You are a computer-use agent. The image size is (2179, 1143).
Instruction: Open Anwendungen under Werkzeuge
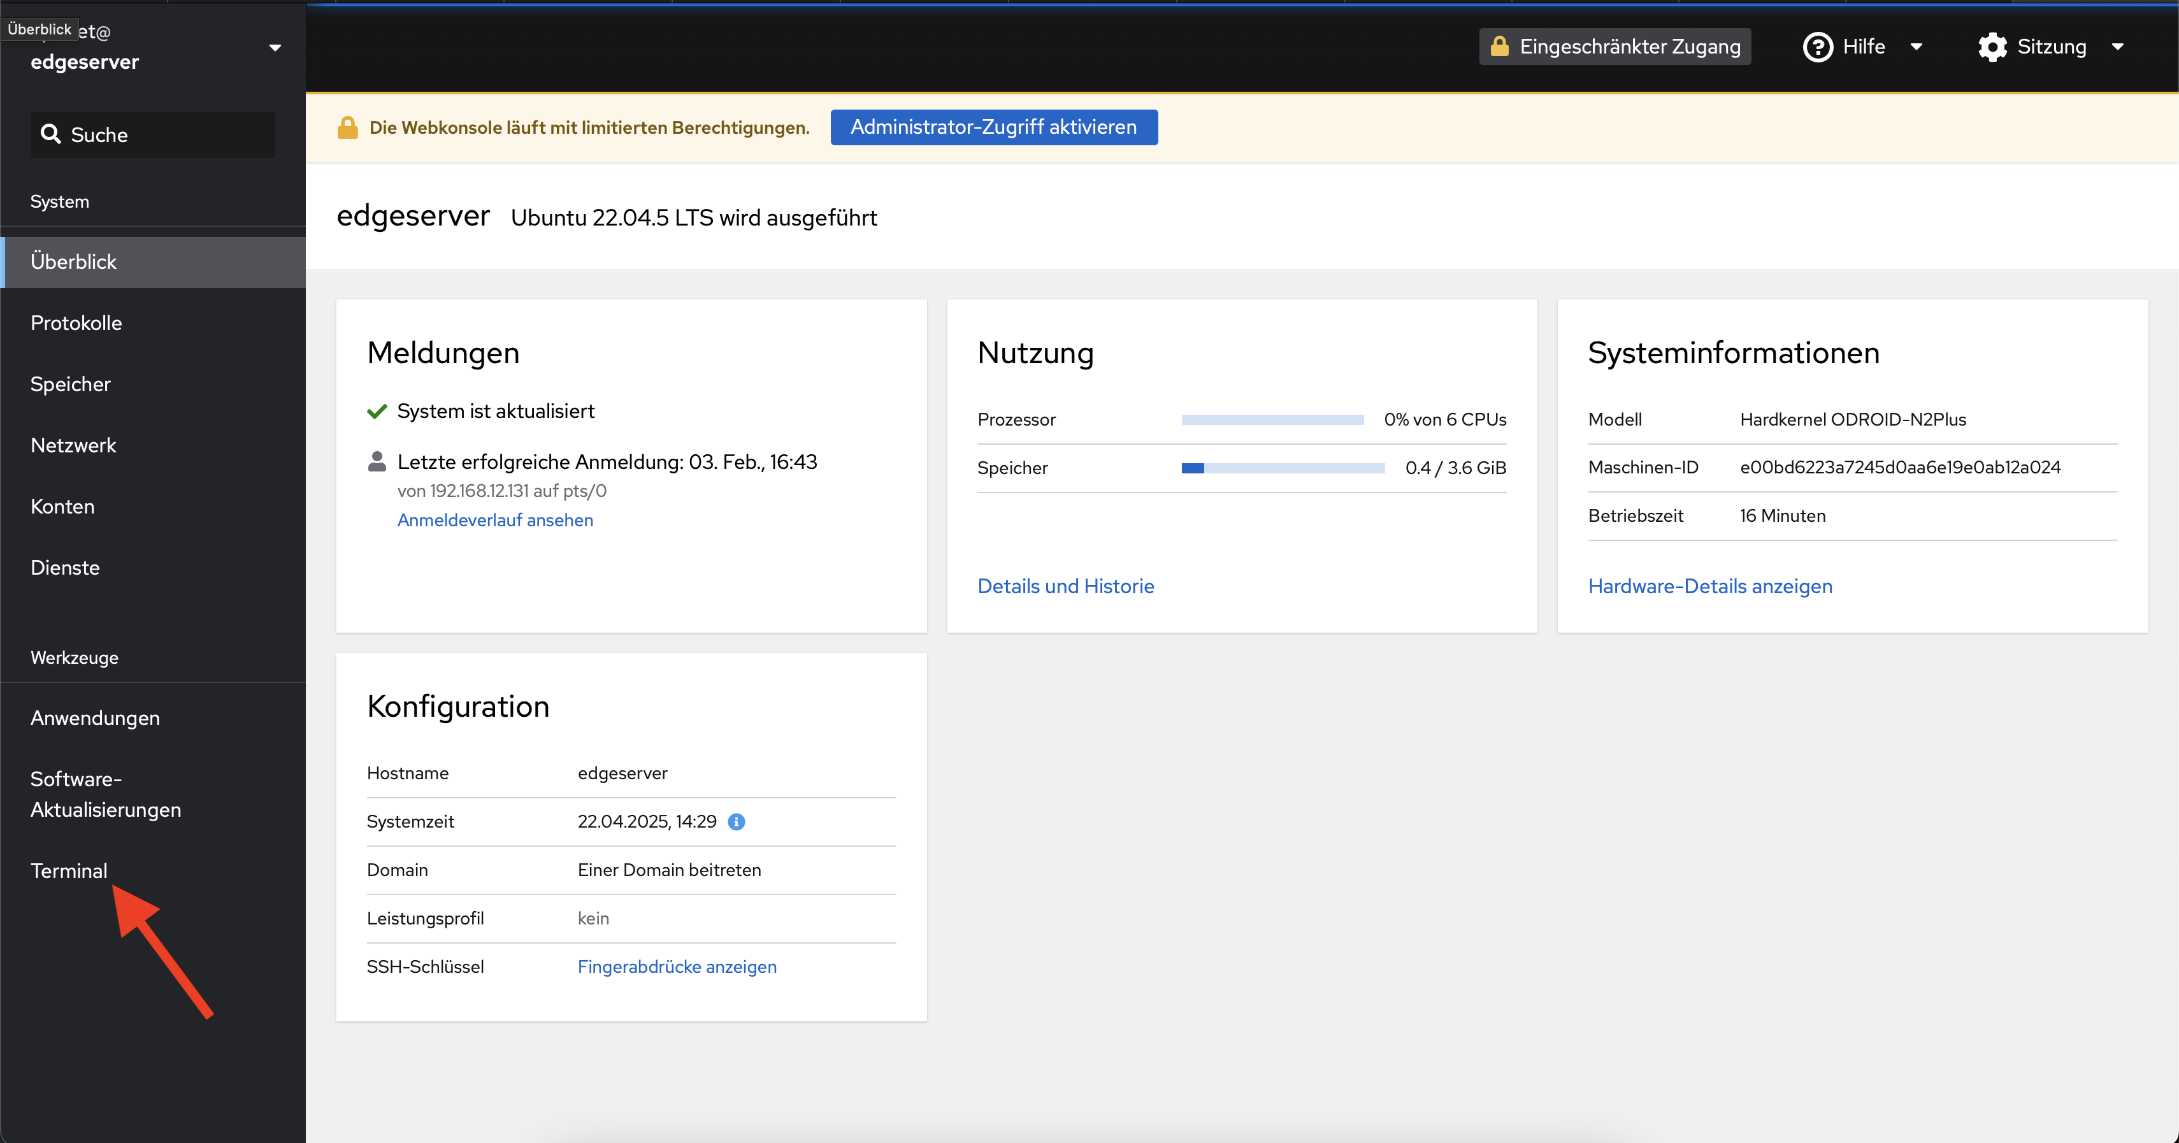152,718
